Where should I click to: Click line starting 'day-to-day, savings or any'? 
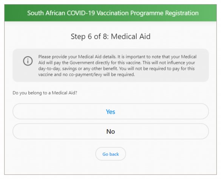(116, 69)
